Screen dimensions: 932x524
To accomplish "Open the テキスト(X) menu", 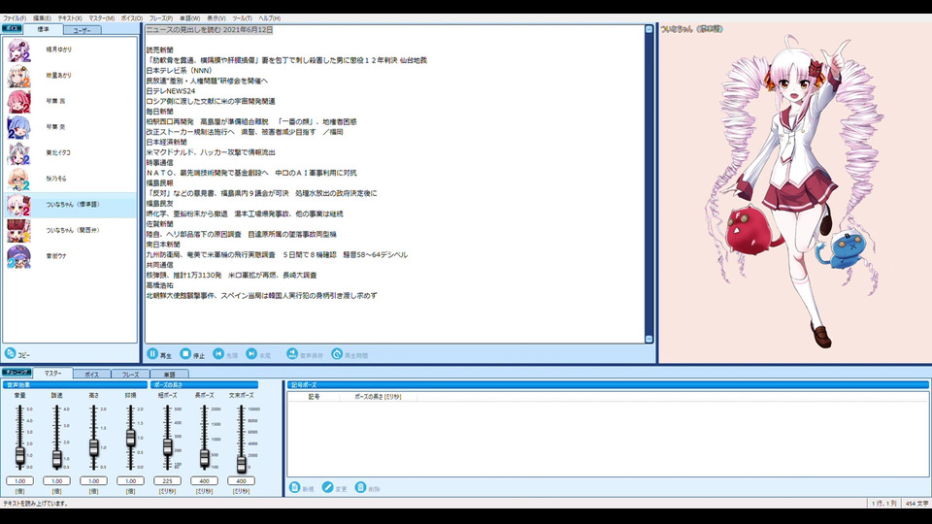I will 70,18.
